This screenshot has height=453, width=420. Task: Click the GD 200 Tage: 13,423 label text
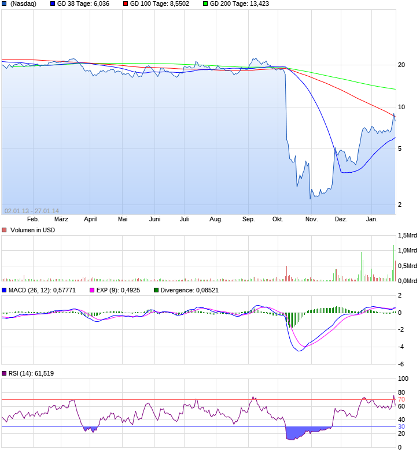point(240,3)
